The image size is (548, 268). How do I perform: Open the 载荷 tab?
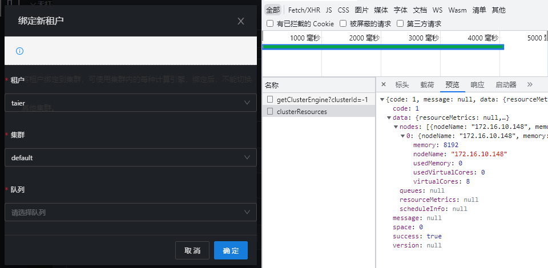pyautogui.click(x=427, y=84)
